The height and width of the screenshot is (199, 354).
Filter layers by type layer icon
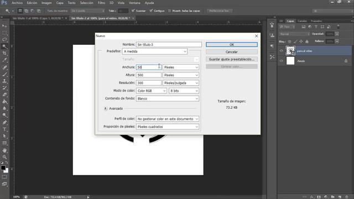316,27
